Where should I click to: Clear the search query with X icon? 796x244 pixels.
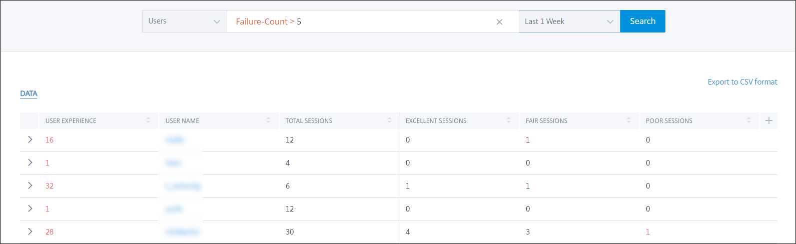[499, 21]
